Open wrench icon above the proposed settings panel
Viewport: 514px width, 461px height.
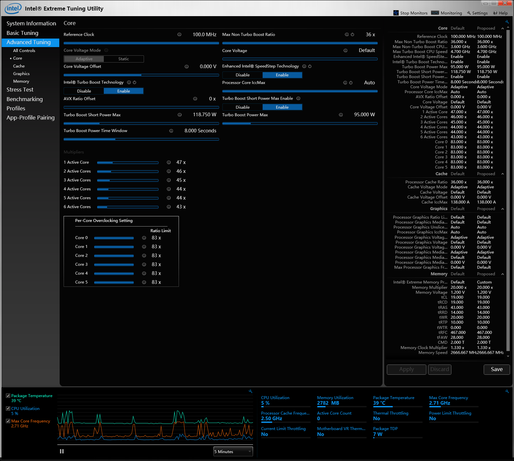coord(507,22)
